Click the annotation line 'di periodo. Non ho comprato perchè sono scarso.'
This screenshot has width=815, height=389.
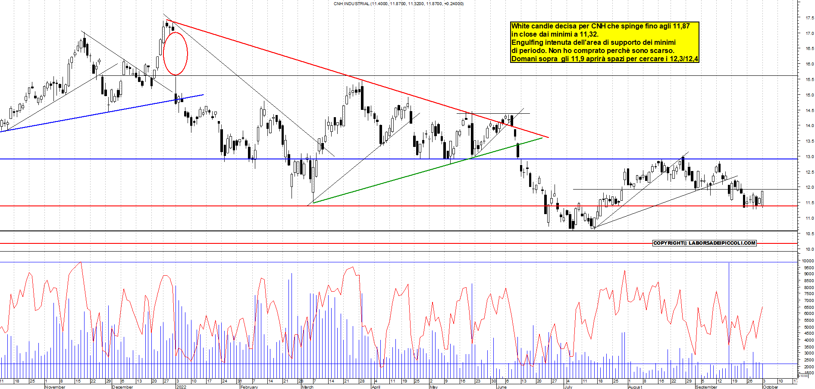coord(592,50)
